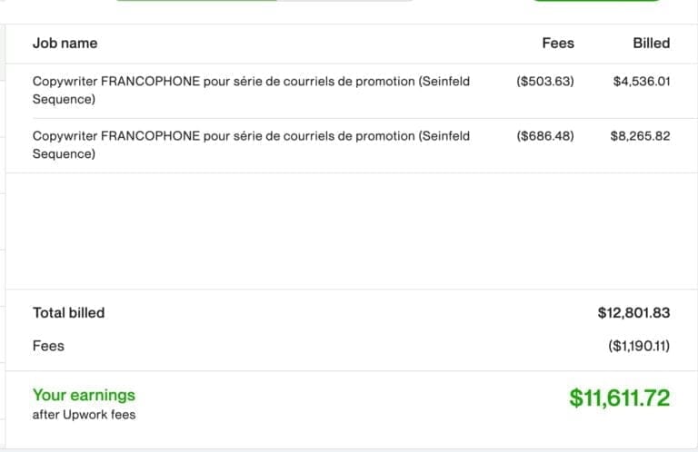Click the gray tab segment beside the green tab
698x452 pixels.
[x=345, y=1]
